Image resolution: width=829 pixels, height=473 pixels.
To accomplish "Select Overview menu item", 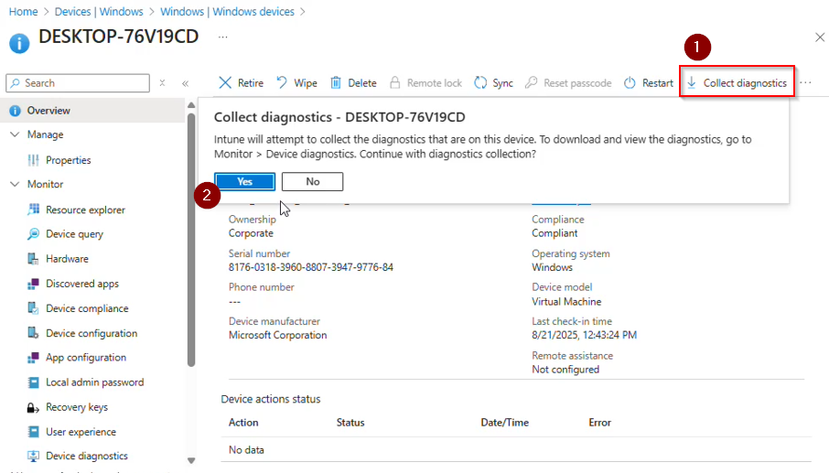I will coord(48,111).
